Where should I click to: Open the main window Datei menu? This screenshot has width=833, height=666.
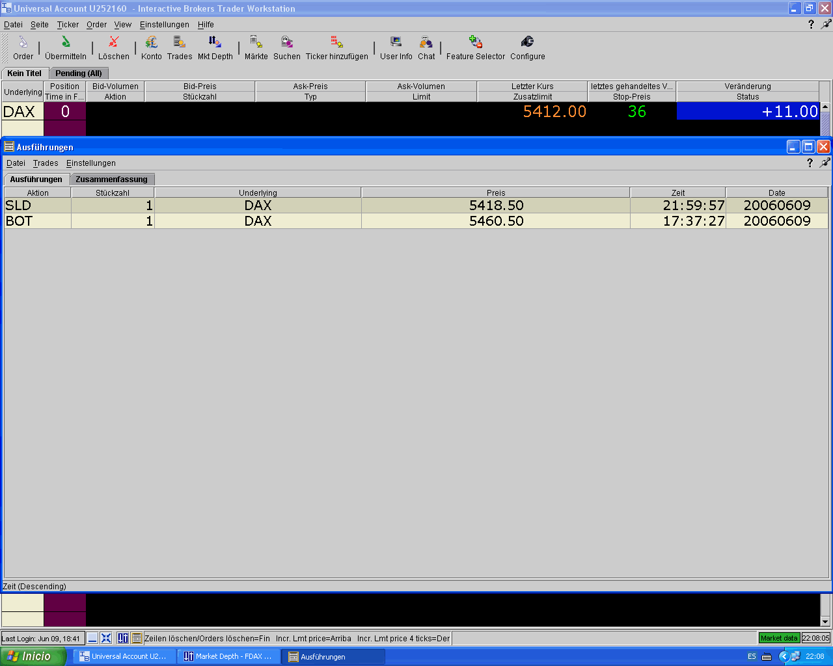[x=13, y=24]
